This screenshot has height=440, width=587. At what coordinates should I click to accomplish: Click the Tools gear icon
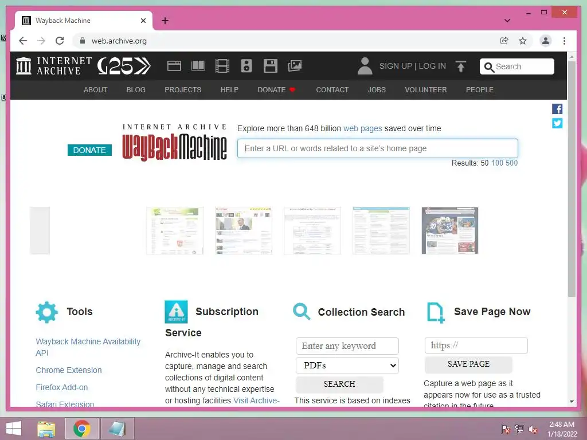click(47, 312)
